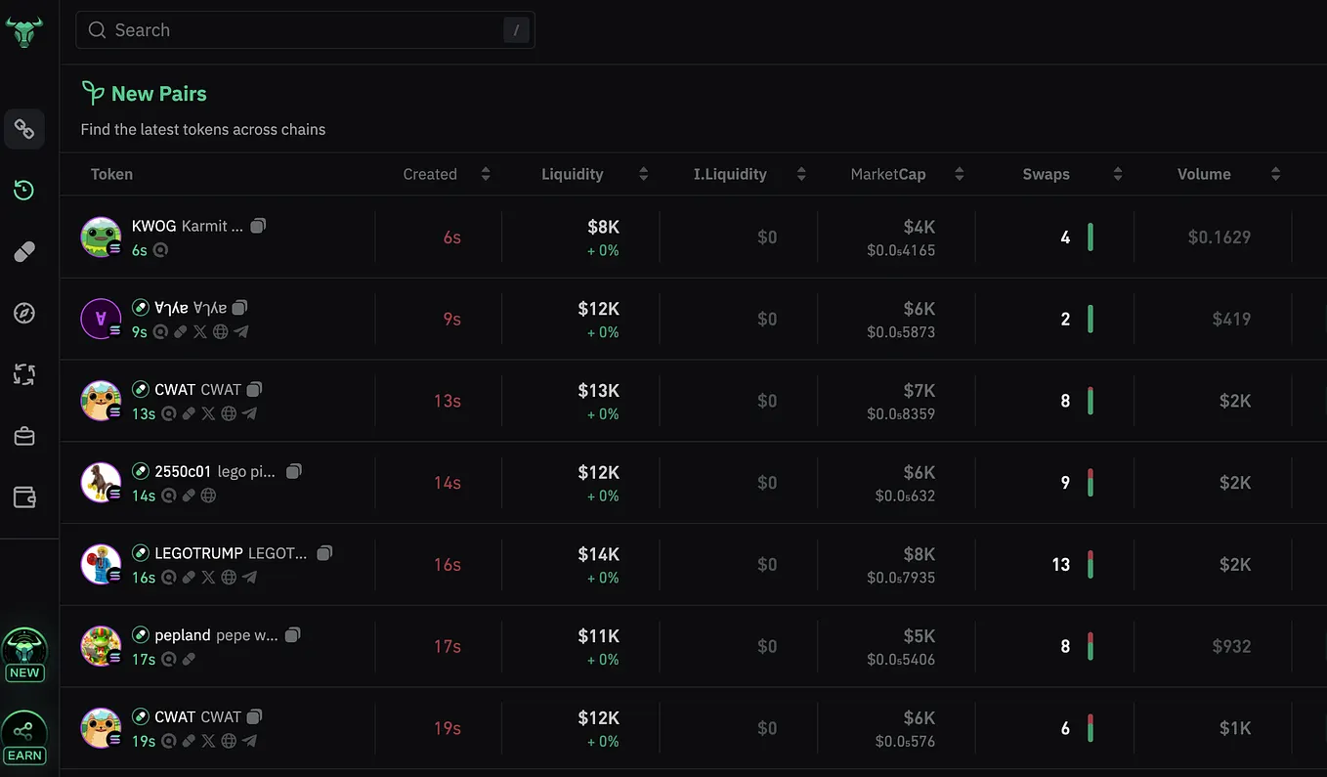Image resolution: width=1327 pixels, height=777 pixels.
Task: Open the compass explore sidebar icon
Action: pyautogui.click(x=24, y=313)
